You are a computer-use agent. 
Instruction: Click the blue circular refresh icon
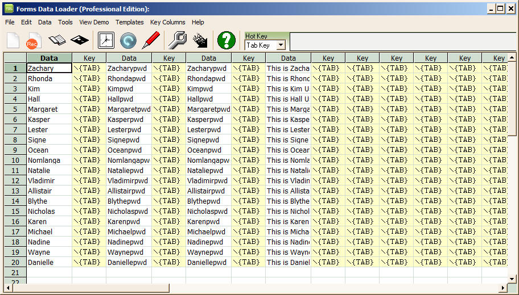(128, 41)
